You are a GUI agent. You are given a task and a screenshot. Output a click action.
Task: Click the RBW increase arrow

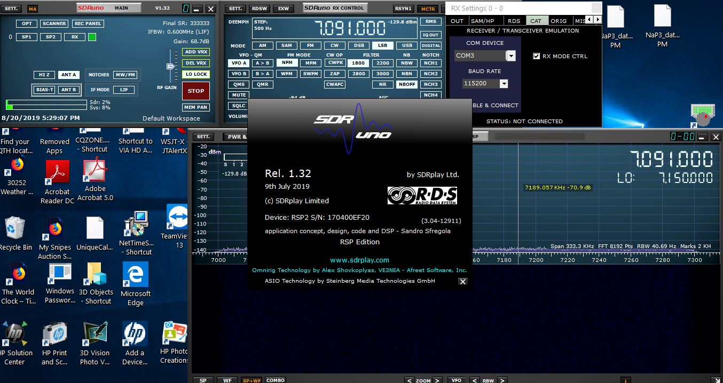pos(502,380)
